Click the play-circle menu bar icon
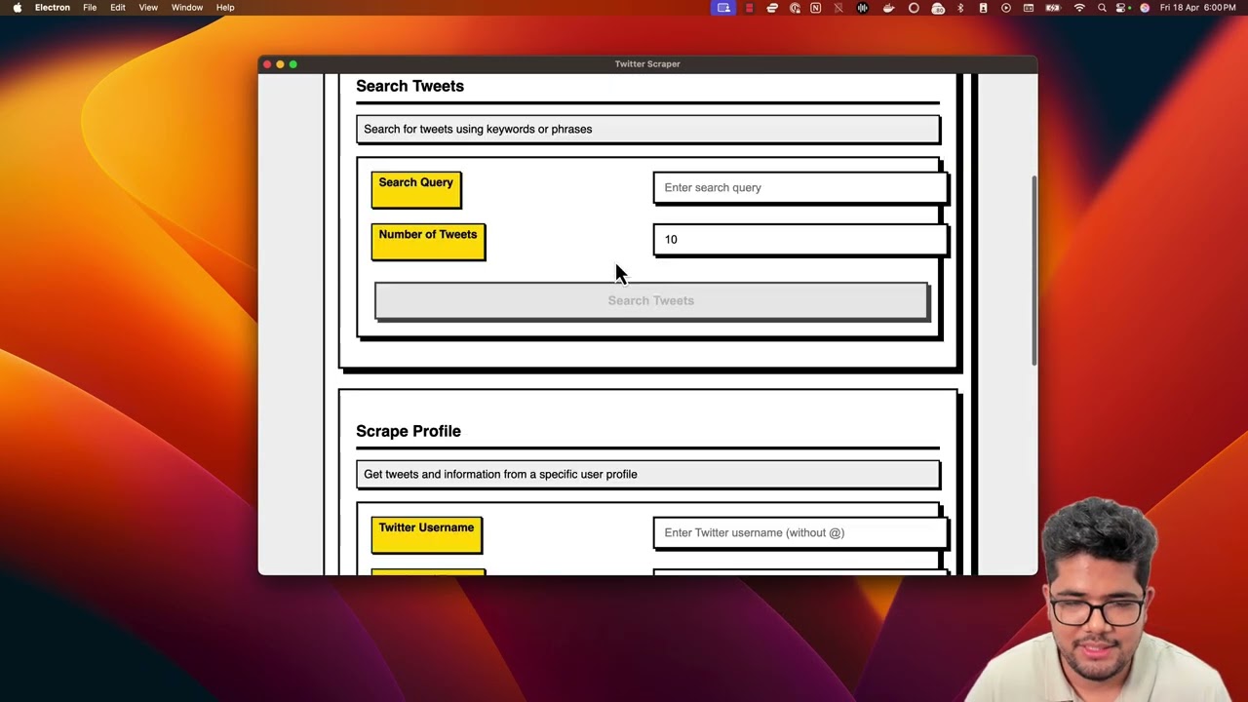This screenshot has height=702, width=1248. tap(1006, 8)
